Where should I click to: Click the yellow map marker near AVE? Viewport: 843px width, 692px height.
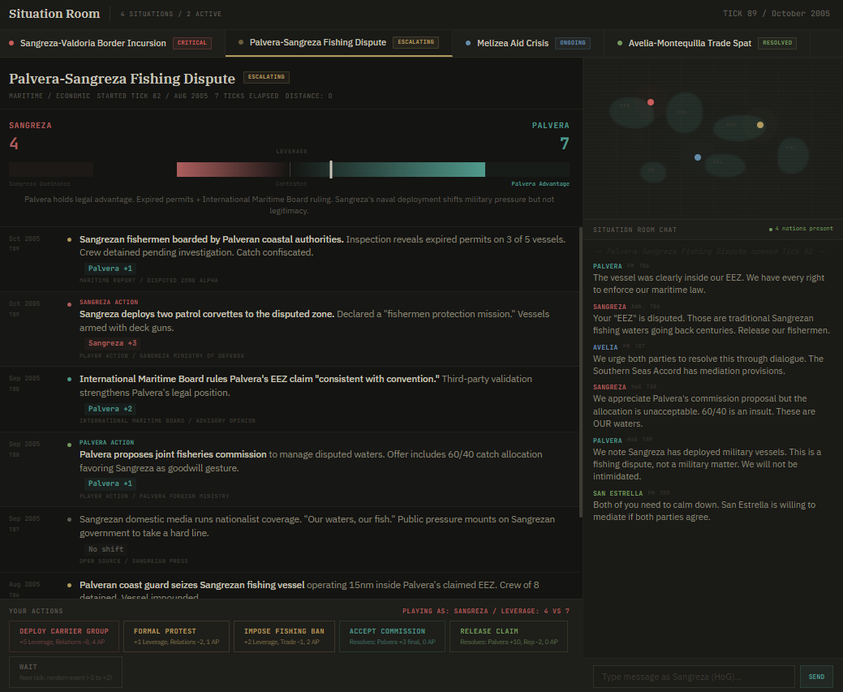coord(760,125)
